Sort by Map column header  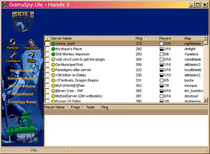tap(193, 38)
